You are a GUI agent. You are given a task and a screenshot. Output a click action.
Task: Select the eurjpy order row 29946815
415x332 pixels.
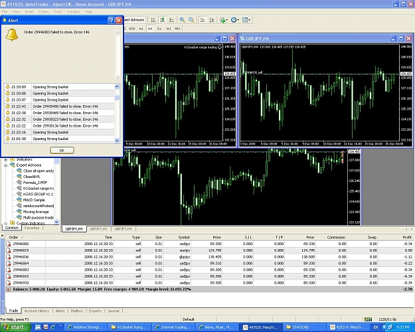pos(209,250)
